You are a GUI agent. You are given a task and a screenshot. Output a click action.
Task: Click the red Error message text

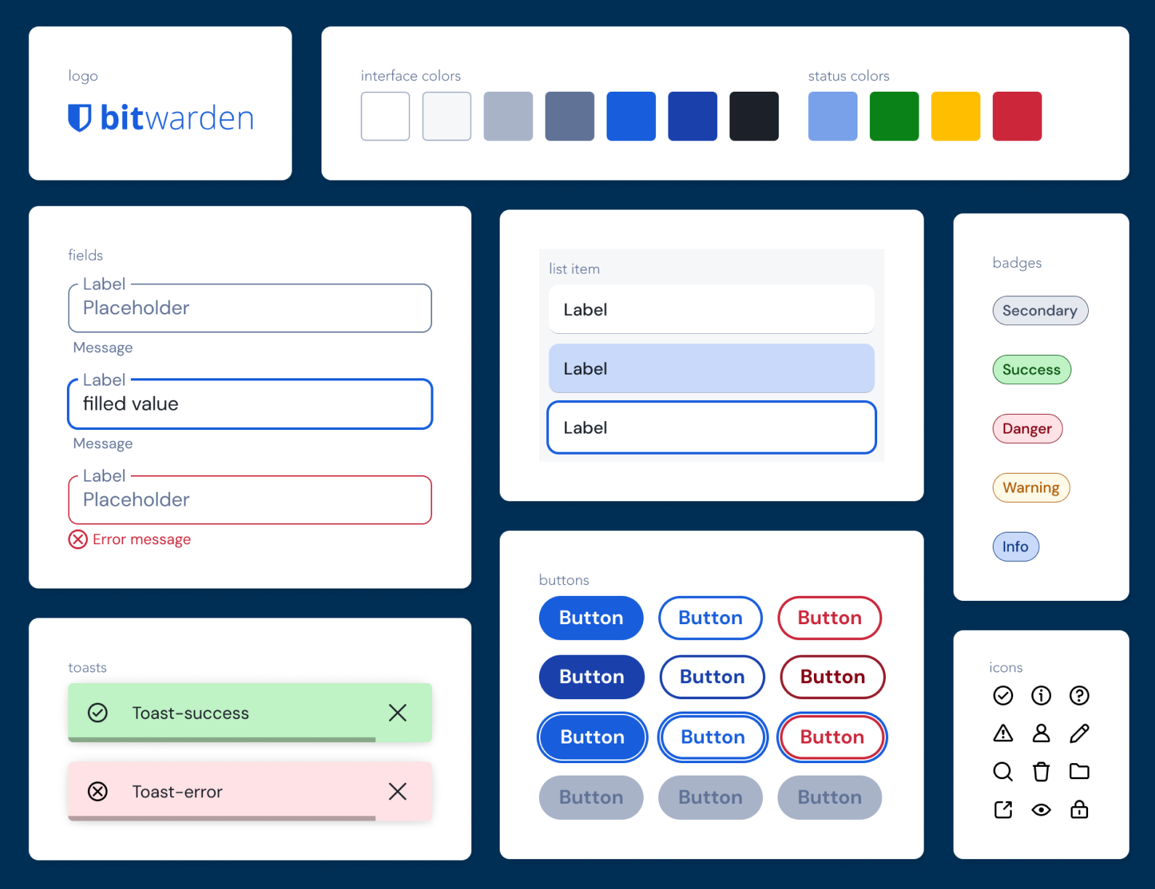click(x=142, y=539)
